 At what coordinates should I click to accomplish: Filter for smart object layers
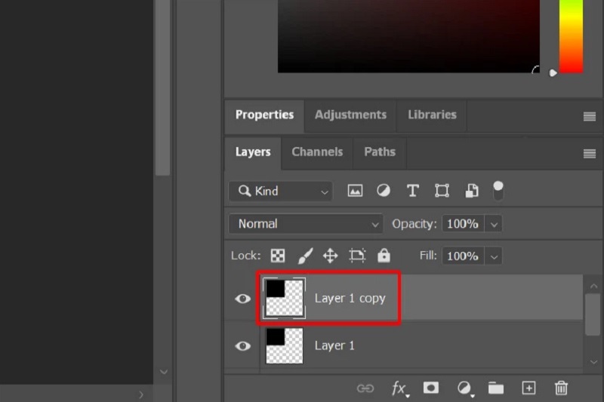pos(471,191)
